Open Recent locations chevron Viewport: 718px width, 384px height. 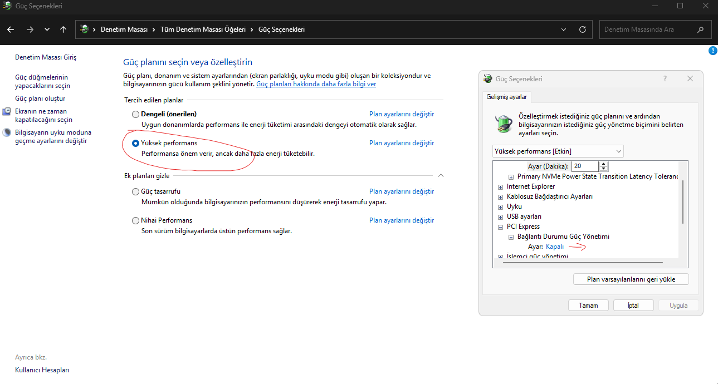(47, 29)
